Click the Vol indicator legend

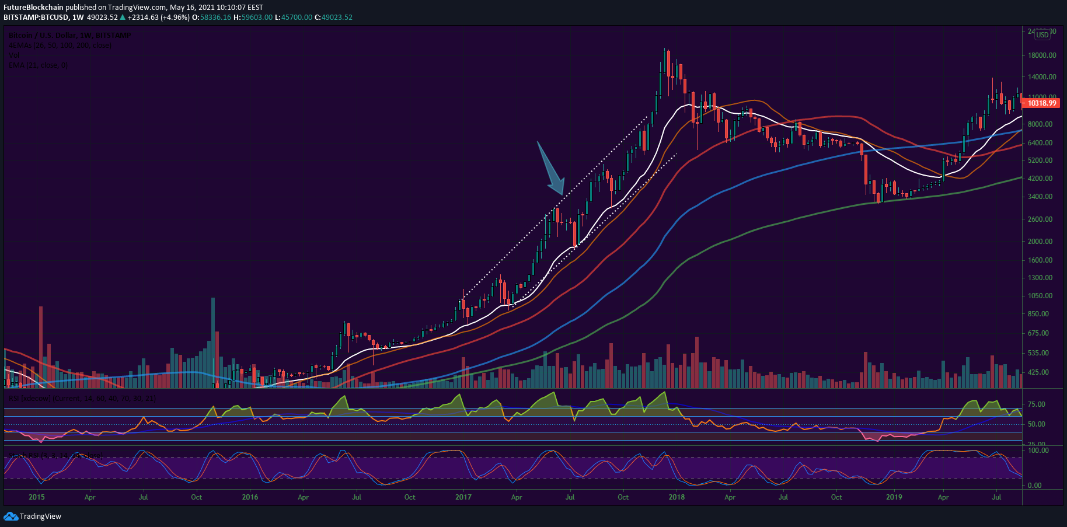(13, 55)
